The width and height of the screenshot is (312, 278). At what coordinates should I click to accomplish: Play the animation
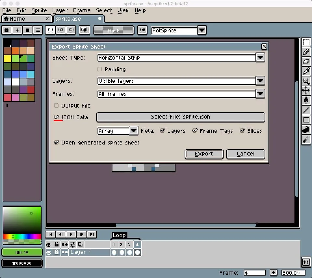pos(71,234)
